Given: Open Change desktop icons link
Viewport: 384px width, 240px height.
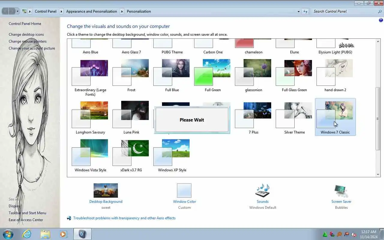Looking at the screenshot, I should click(x=26, y=34).
